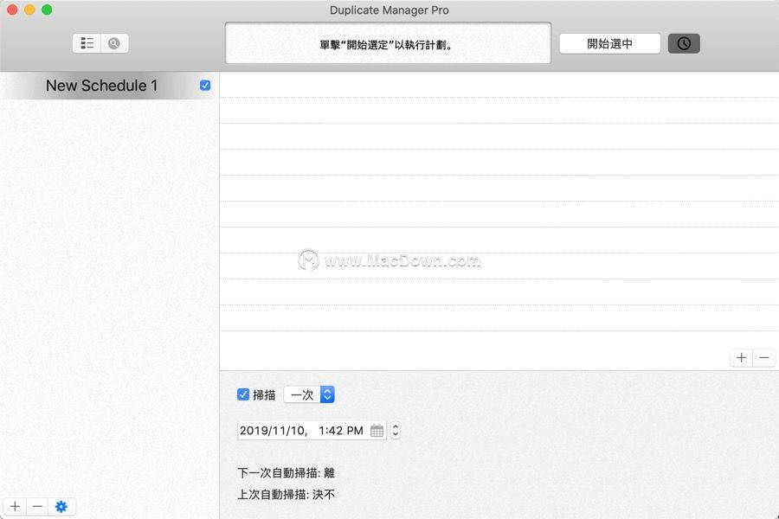
Task: Add a new schedule with the plus icon
Action: coord(14,506)
